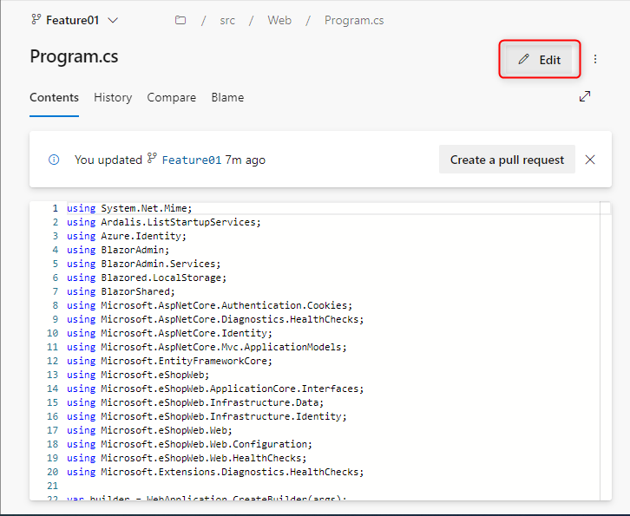Click line 16 Infrastructure.Identity statement
The height and width of the screenshot is (516, 630).
click(x=207, y=416)
